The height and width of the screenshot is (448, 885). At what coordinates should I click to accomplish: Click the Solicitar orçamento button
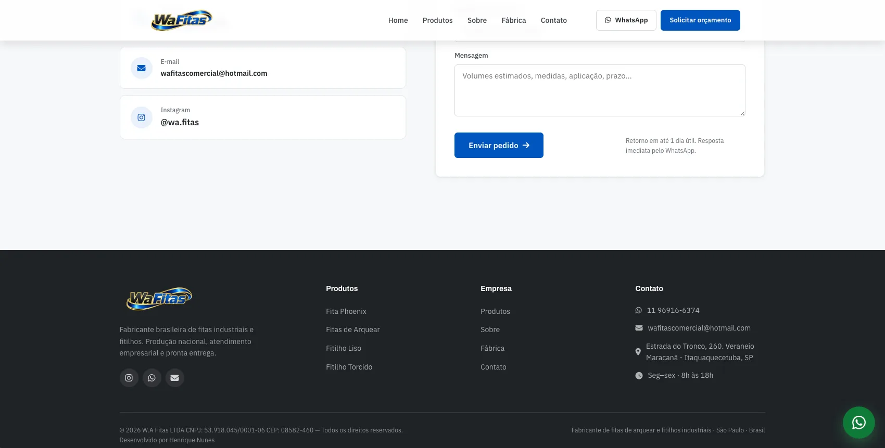[x=700, y=20]
